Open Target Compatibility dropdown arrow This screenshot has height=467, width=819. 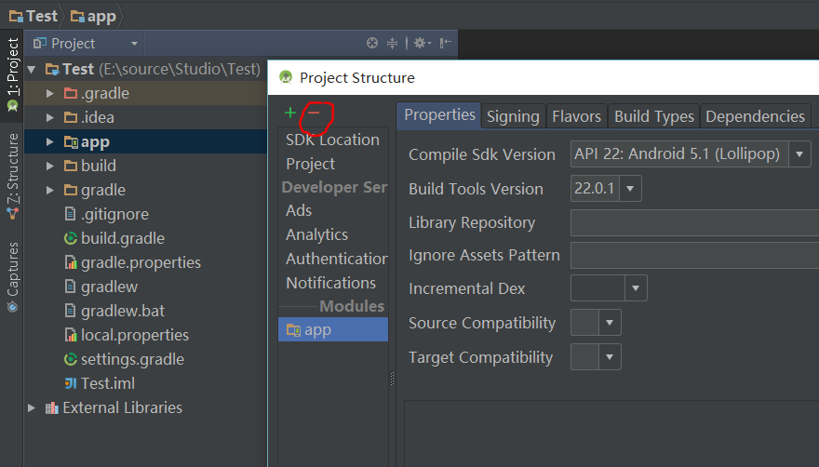(x=610, y=357)
